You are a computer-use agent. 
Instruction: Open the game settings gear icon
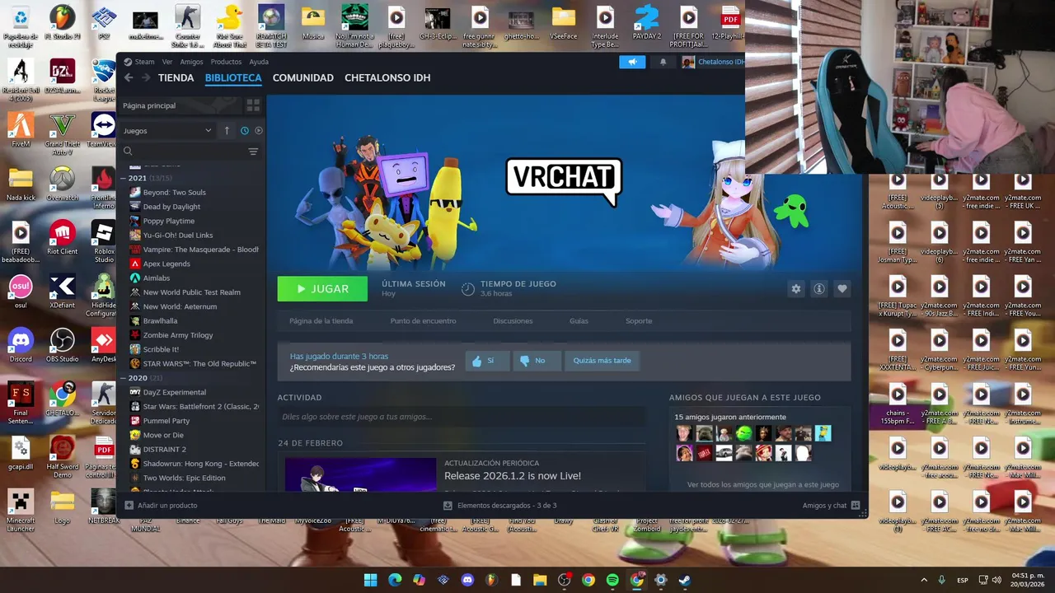[795, 289]
